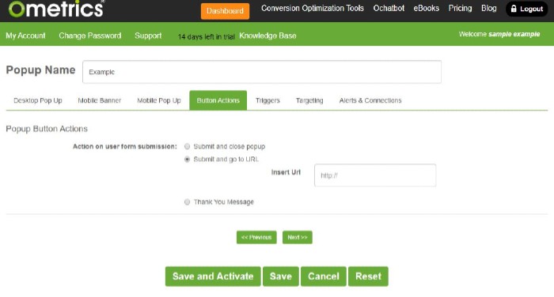Click the << Previous button
The width and height of the screenshot is (554, 297).
[256, 238]
